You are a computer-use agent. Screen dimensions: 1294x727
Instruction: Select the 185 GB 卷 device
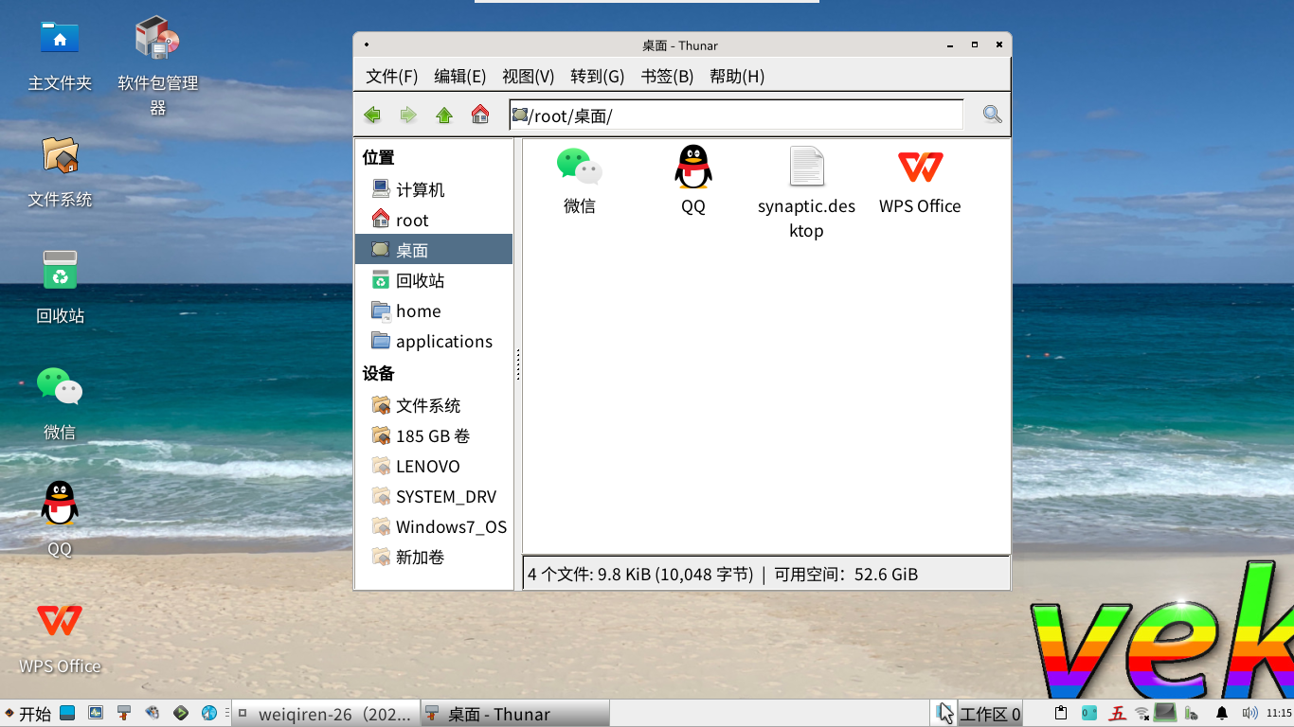click(x=434, y=435)
